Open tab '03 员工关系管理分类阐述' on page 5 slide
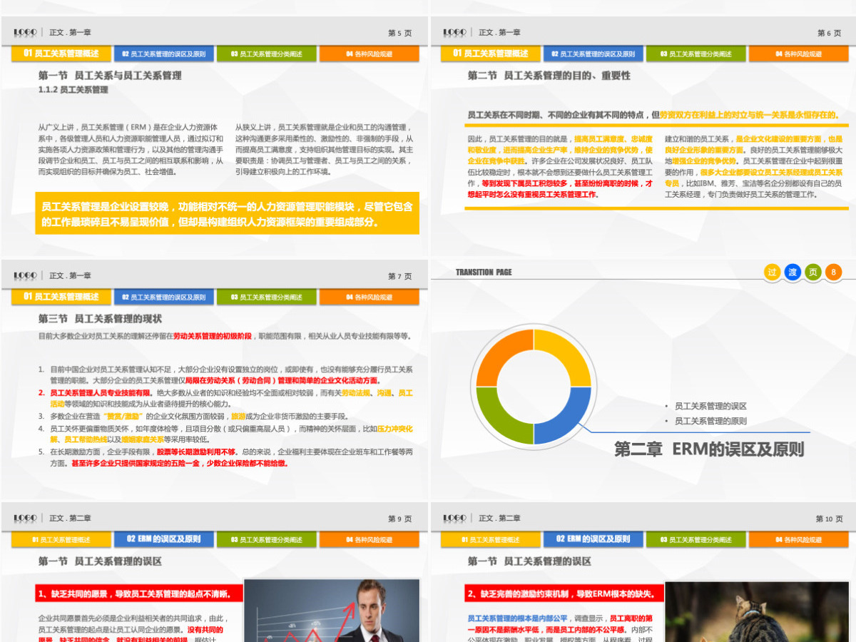This screenshot has width=856, height=642. point(266,53)
